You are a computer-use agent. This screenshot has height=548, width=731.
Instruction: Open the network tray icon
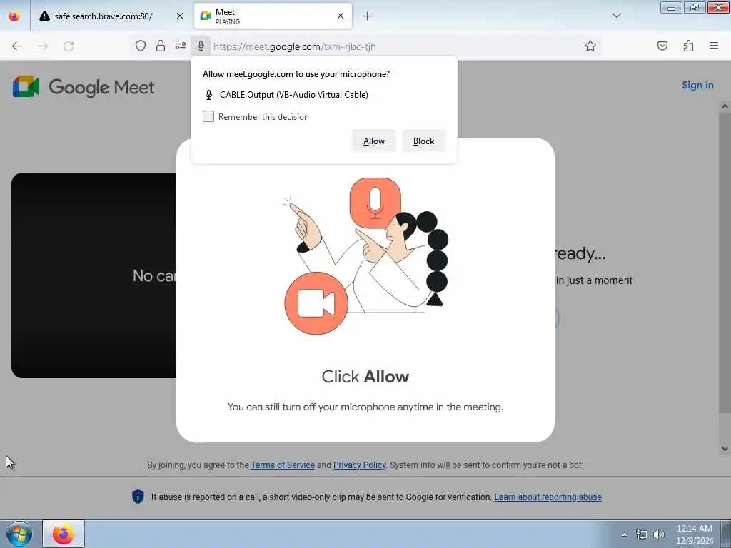(642, 534)
